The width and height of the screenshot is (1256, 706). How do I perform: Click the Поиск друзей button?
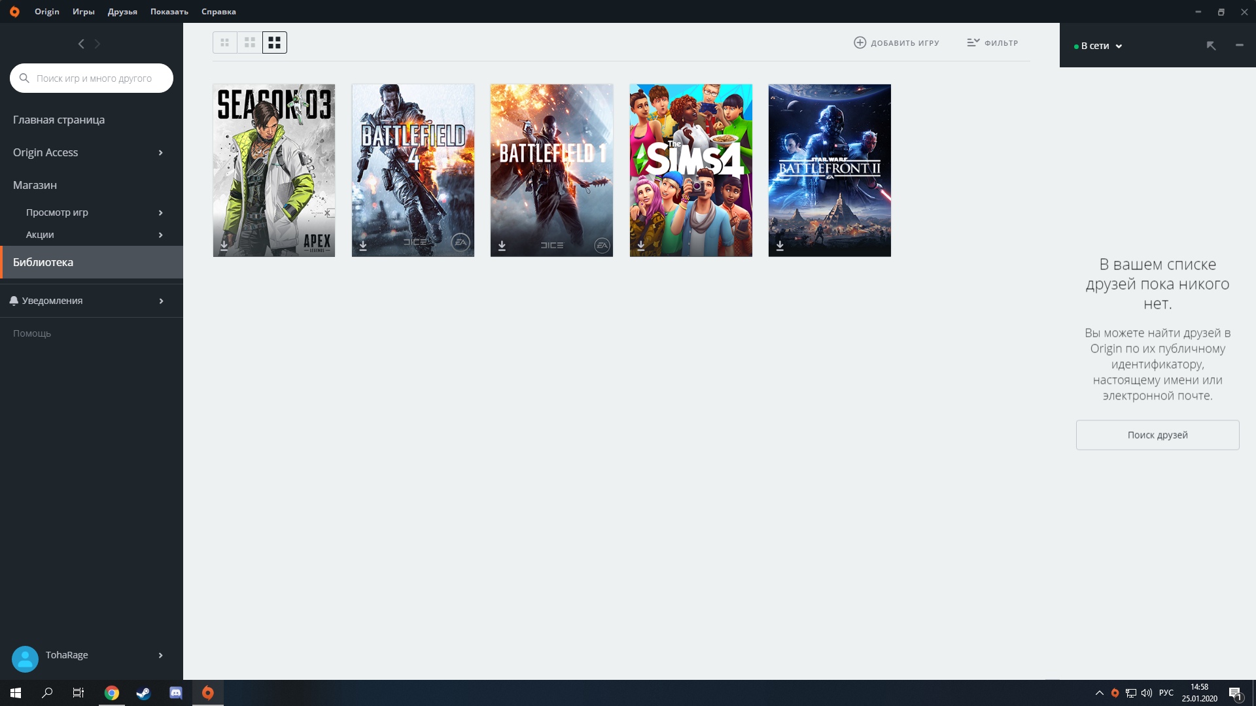[x=1157, y=435]
